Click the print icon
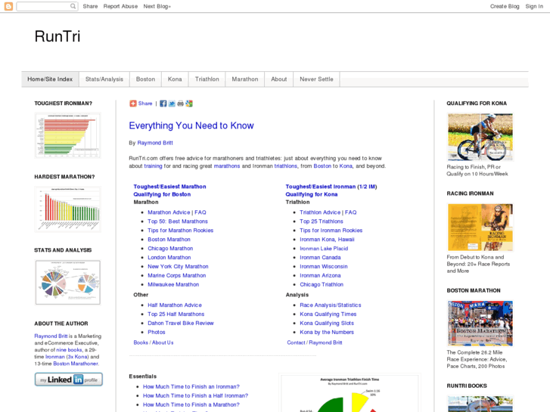 [180, 104]
